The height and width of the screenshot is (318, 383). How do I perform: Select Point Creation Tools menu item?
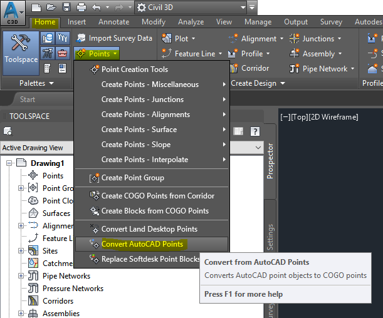point(152,69)
